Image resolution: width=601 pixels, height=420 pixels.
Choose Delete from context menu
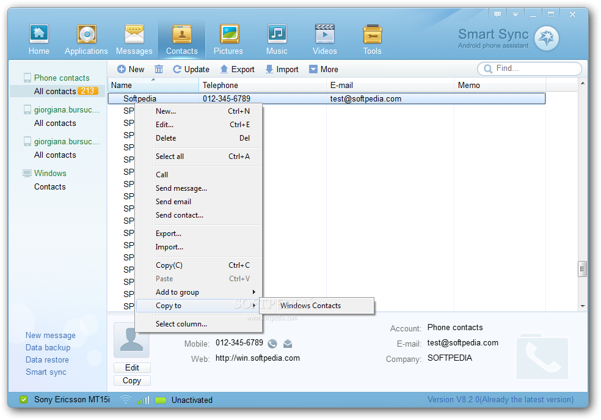coord(199,138)
